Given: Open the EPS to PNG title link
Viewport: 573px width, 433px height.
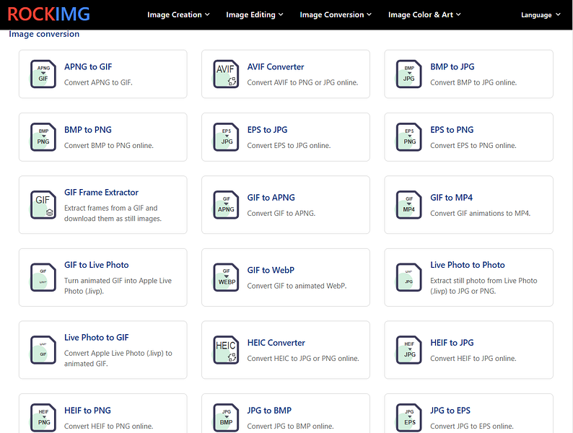Looking at the screenshot, I should [x=452, y=130].
